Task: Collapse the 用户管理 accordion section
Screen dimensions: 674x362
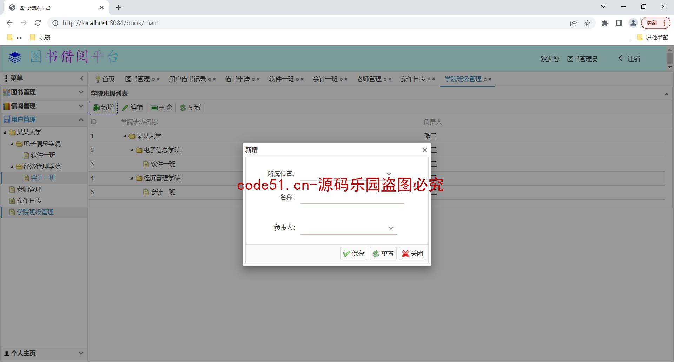Action: pyautogui.click(x=44, y=119)
